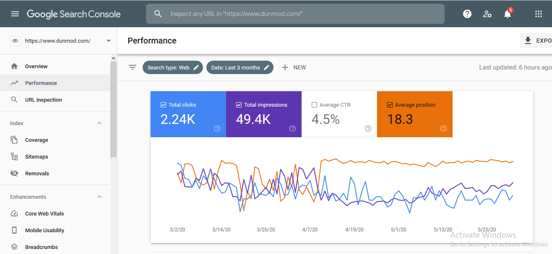
Task: Click the Overview home icon
Action: [14, 66]
